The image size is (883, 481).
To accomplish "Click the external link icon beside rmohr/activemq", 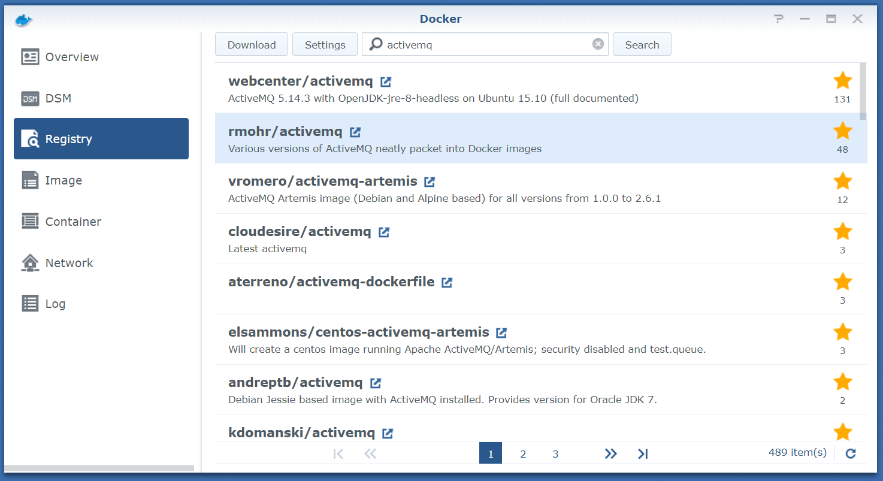I will point(355,131).
